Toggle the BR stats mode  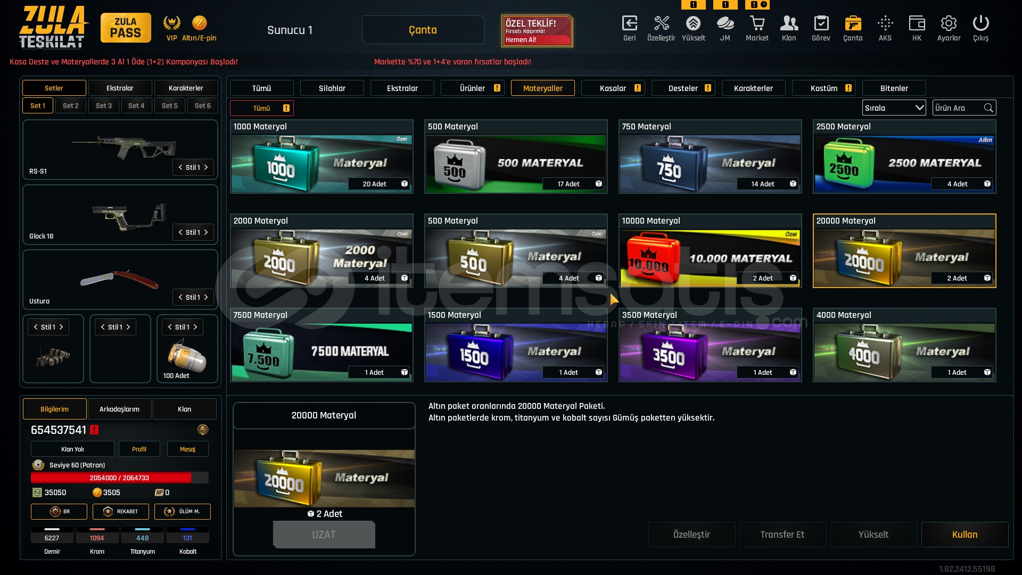[x=59, y=512]
